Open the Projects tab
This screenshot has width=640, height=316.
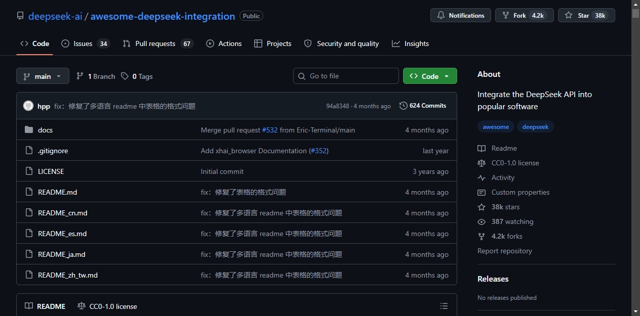click(272, 43)
